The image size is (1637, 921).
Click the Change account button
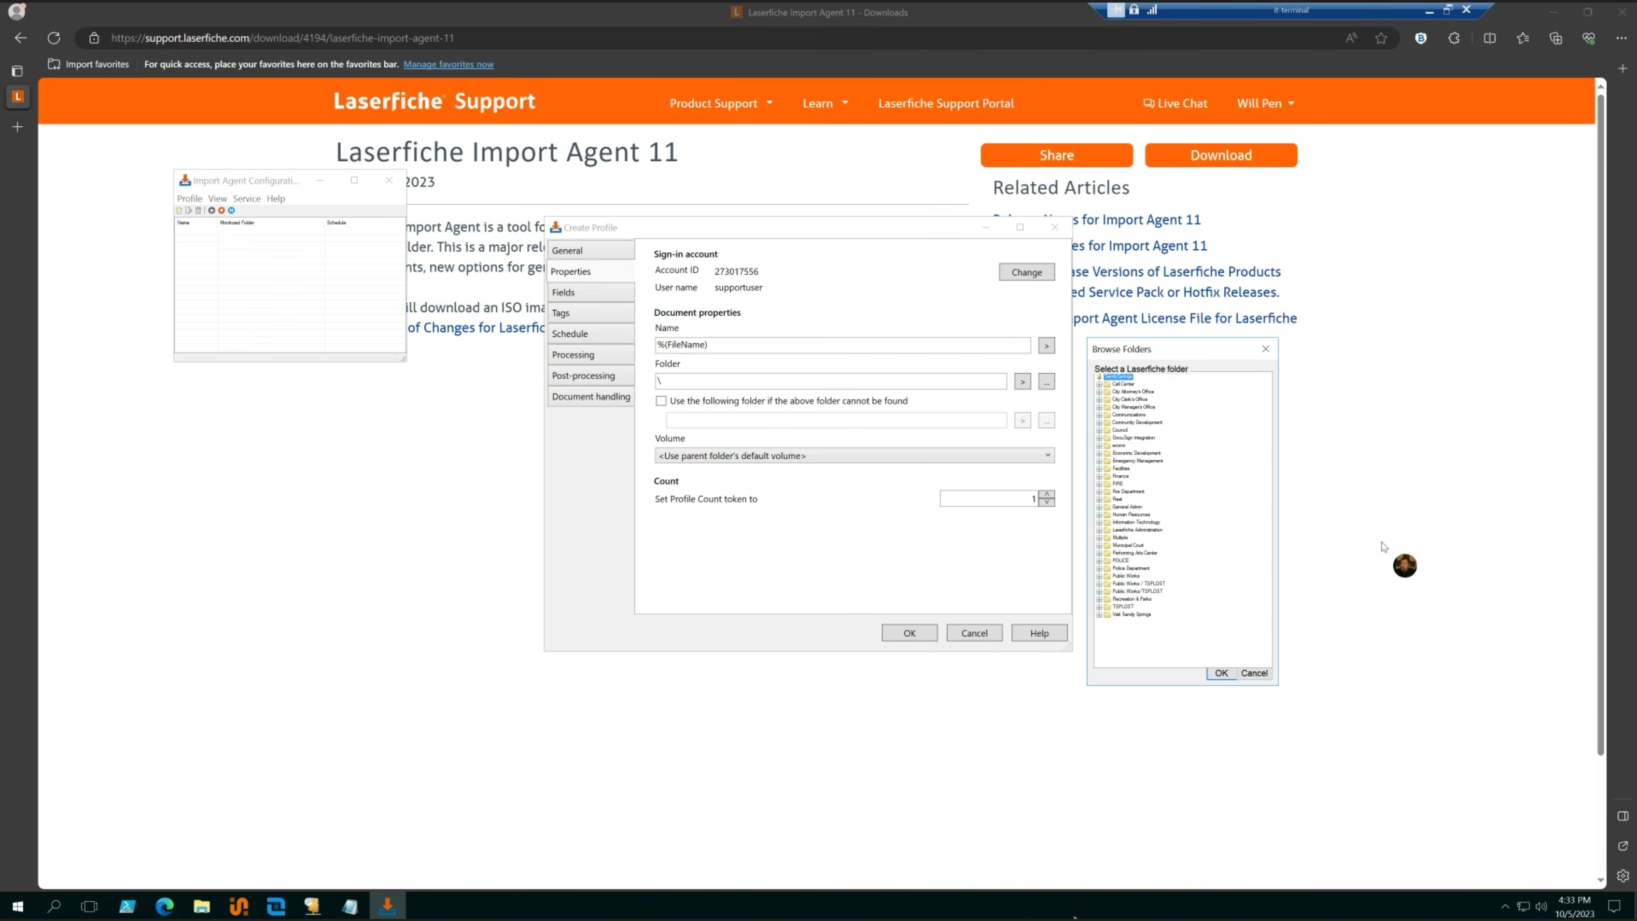(1026, 273)
